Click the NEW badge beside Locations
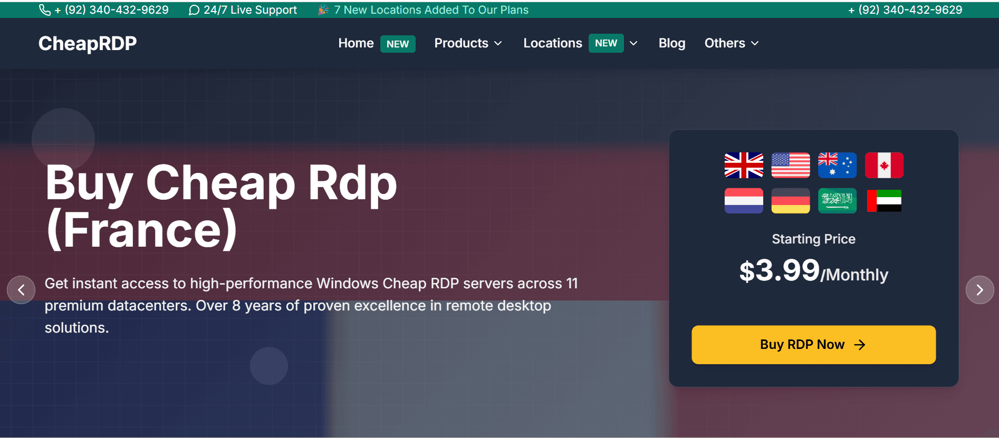The height and width of the screenshot is (438, 999). (606, 43)
